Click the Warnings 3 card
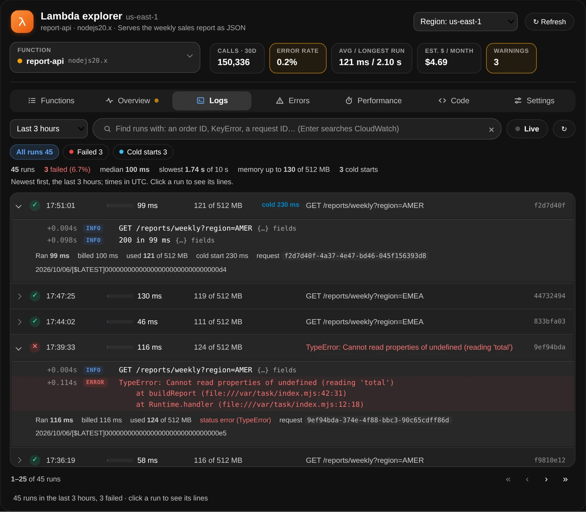Viewport: 586px width, 512px height. coord(511,58)
